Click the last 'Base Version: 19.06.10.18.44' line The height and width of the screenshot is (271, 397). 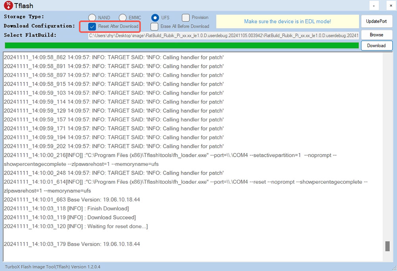click(72, 244)
